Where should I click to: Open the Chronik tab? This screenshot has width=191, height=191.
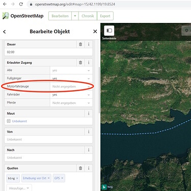[x=88, y=16]
